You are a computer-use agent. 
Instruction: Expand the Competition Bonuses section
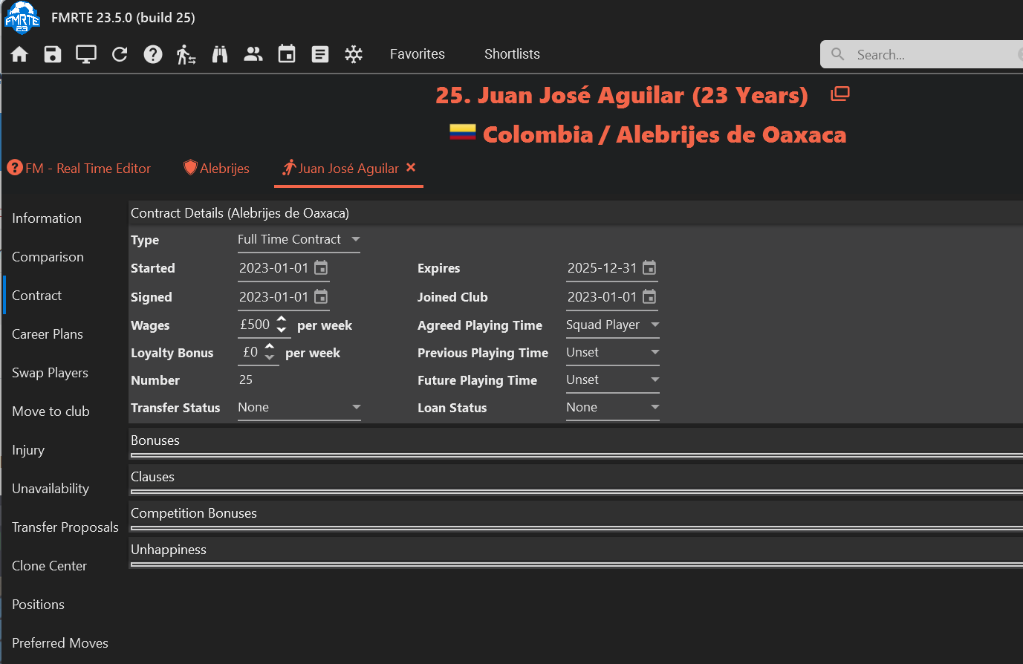[x=576, y=513]
